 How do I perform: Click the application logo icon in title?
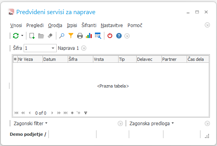(11, 12)
